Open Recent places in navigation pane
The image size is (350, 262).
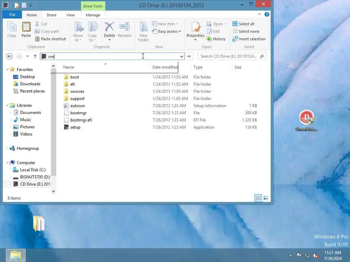point(32,91)
